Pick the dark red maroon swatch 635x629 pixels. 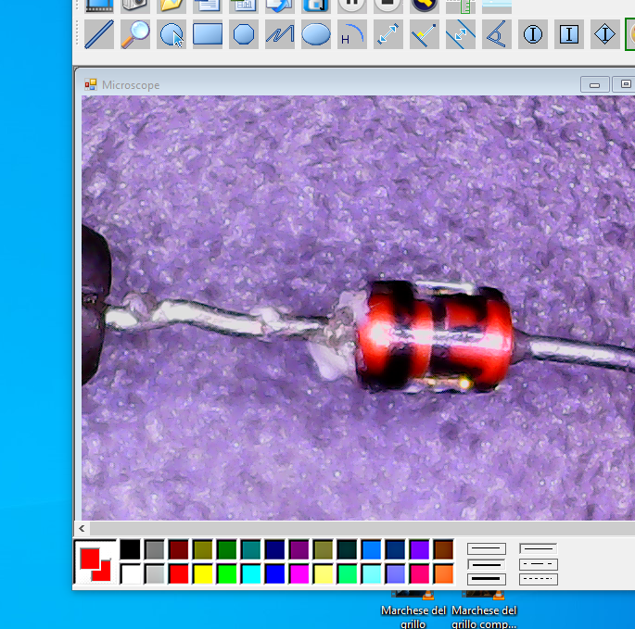pos(179,549)
